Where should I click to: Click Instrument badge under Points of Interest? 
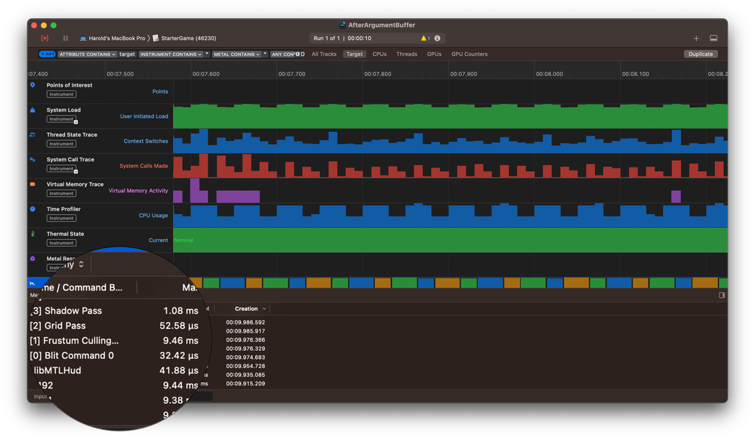click(x=62, y=94)
